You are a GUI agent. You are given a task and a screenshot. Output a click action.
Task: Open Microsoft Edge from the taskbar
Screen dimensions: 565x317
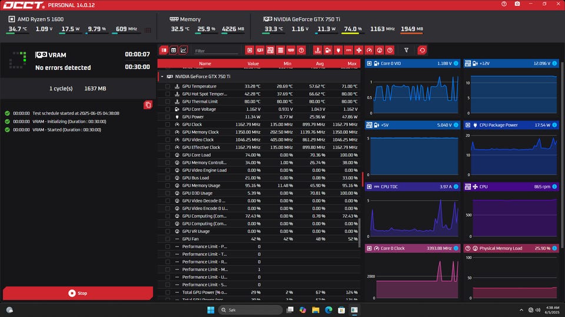point(328,310)
